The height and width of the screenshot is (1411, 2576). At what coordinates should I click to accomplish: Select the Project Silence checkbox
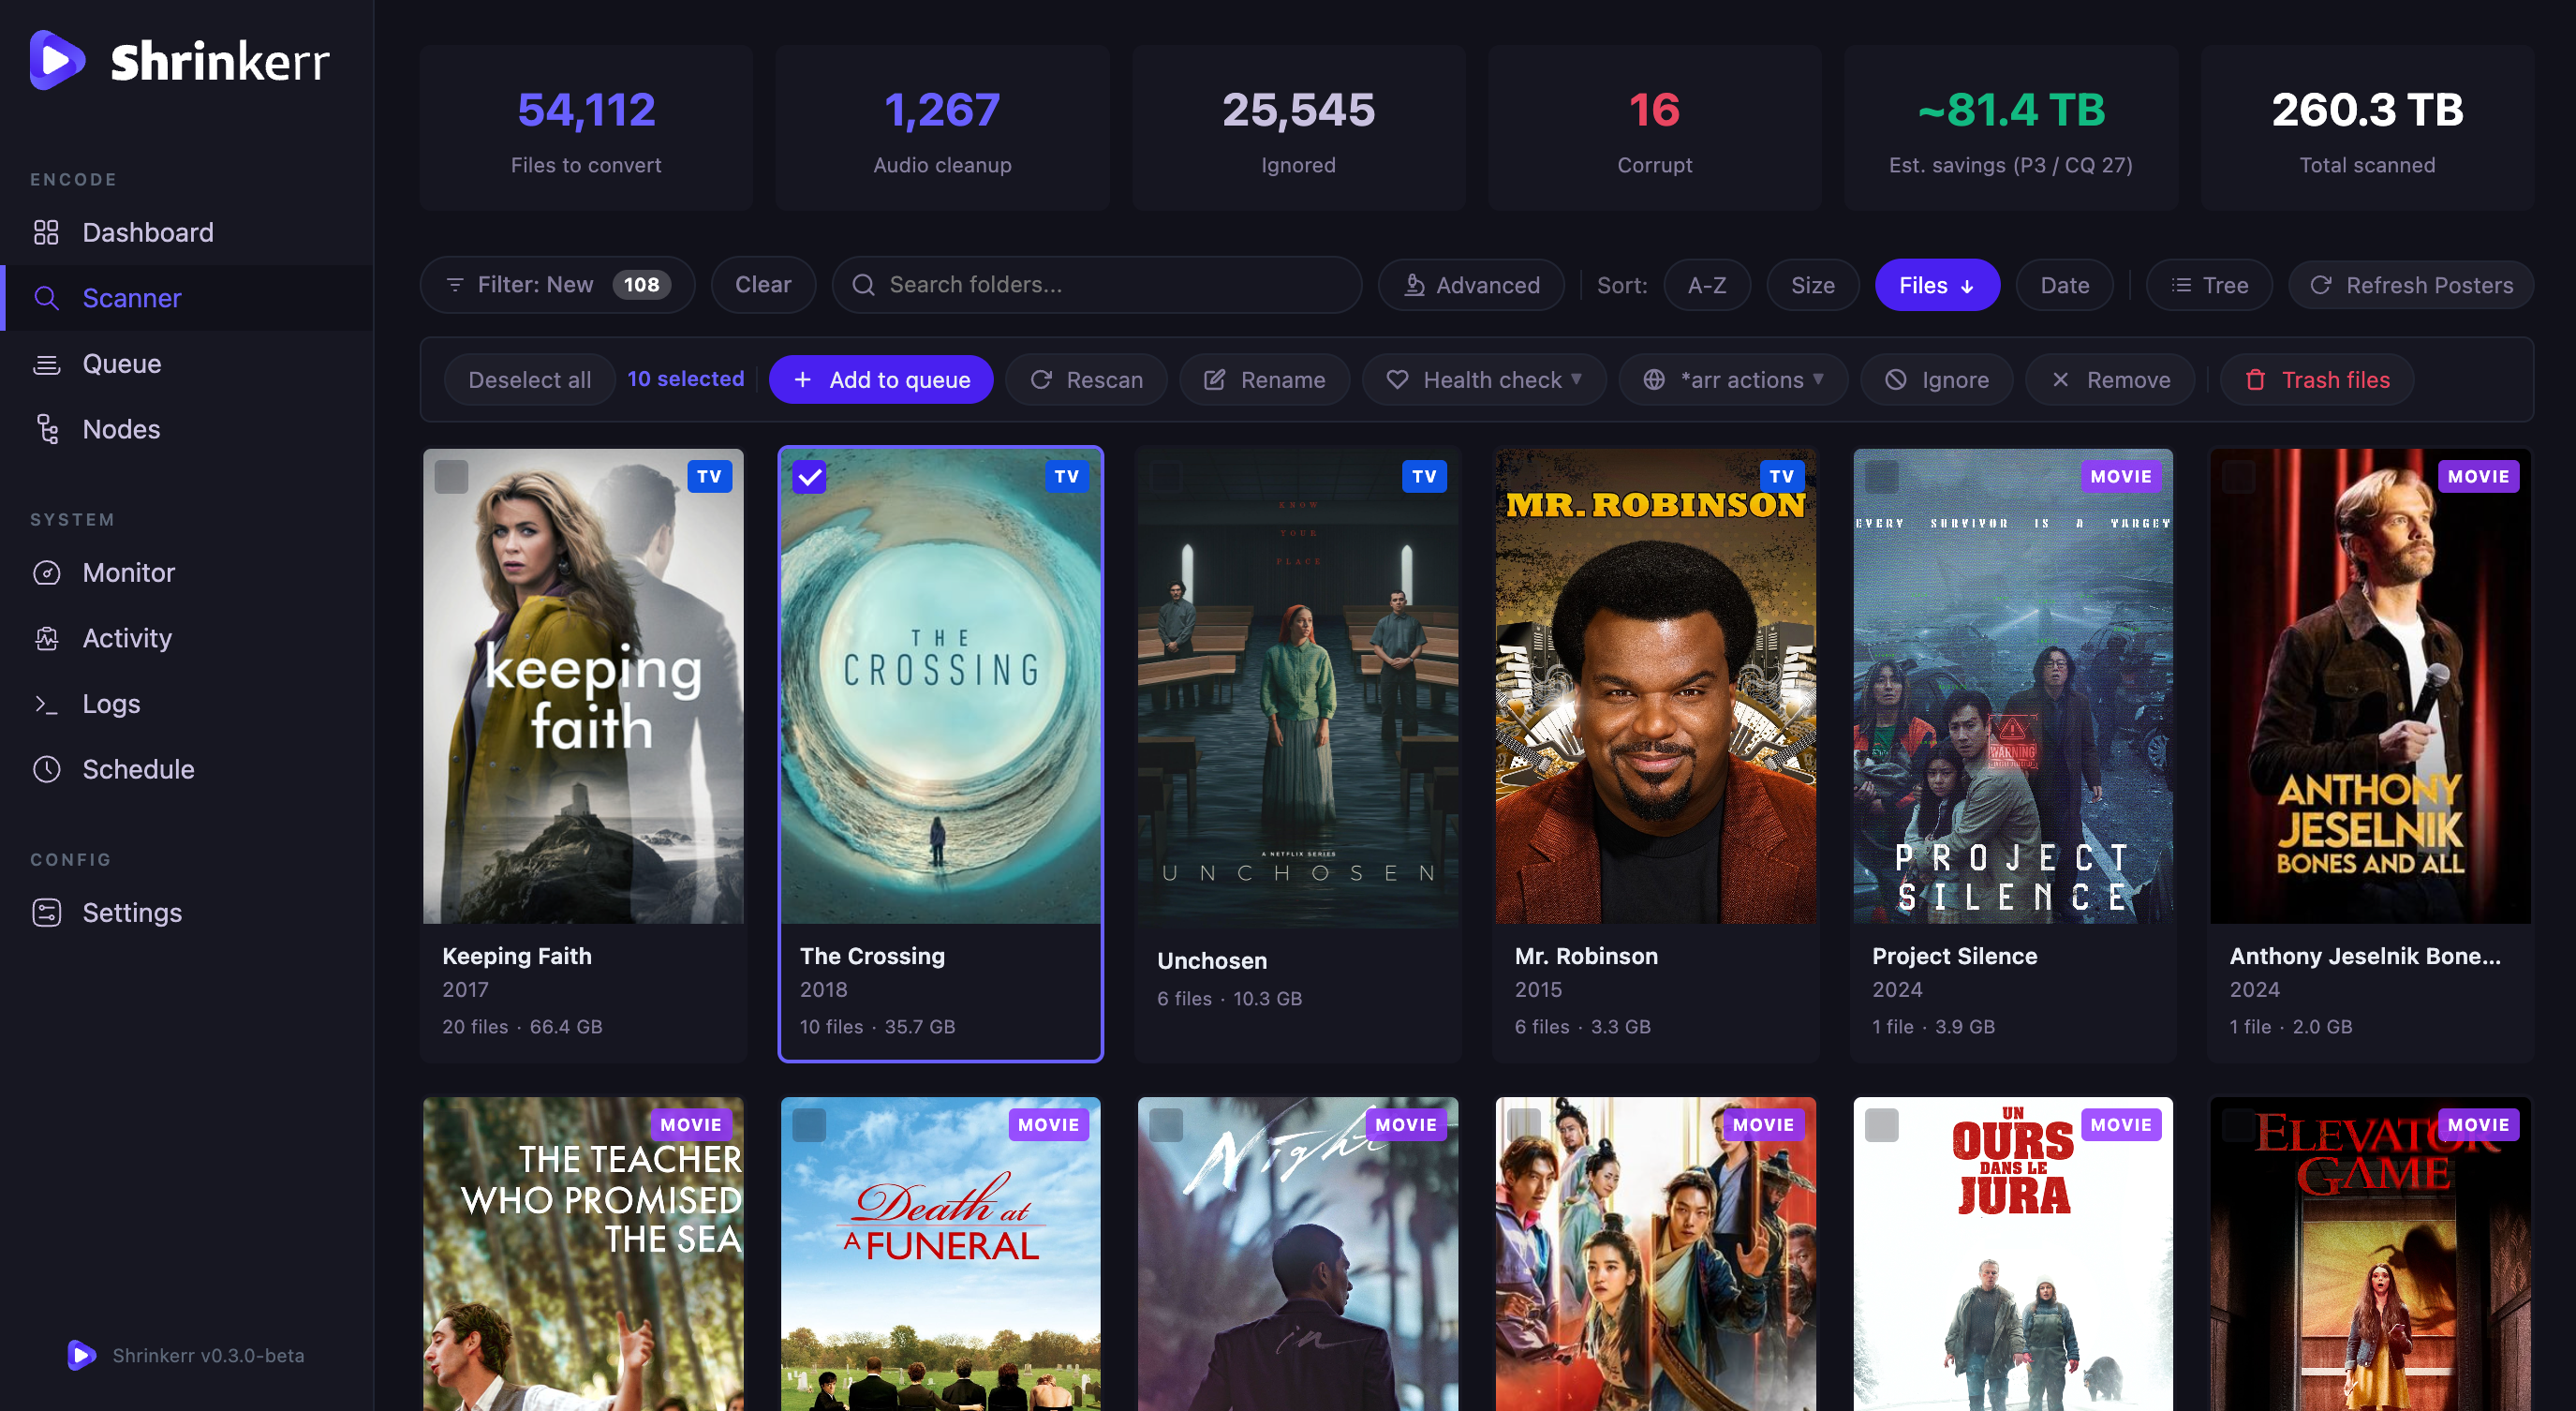[1882, 477]
